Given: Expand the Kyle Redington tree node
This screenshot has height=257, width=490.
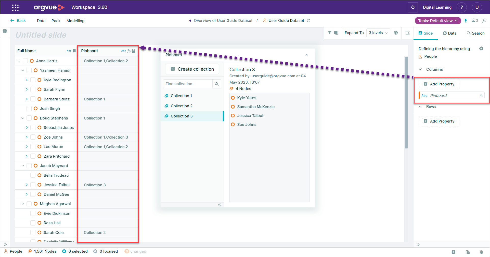Looking at the screenshot, I should click(x=27, y=80).
